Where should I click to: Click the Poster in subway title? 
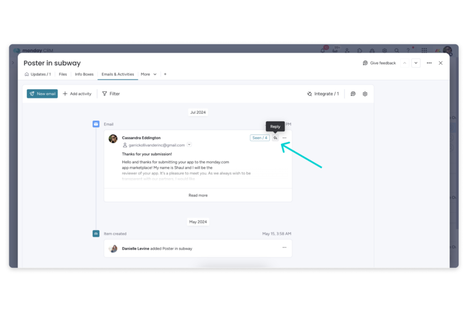(x=52, y=63)
